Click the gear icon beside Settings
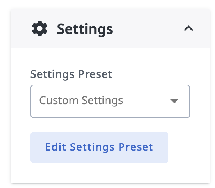The height and width of the screenshot is (188, 215). [x=39, y=28]
